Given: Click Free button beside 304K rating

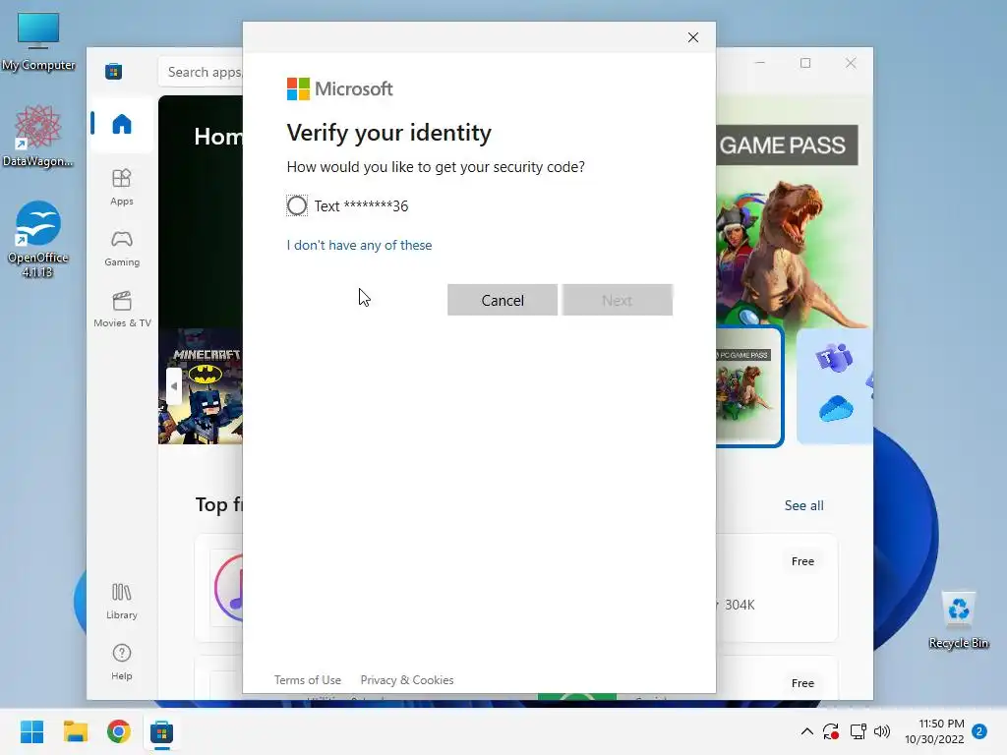Looking at the screenshot, I should coord(802,561).
